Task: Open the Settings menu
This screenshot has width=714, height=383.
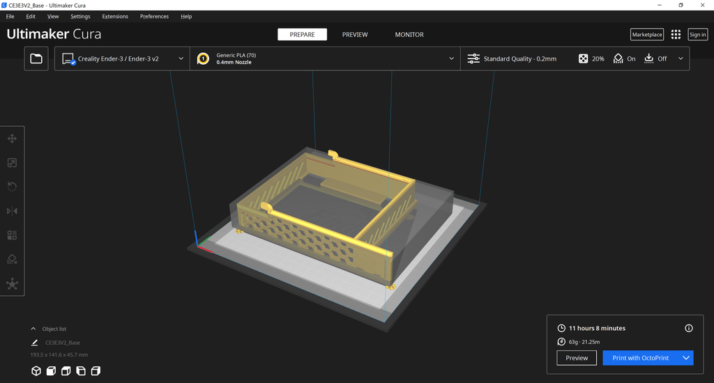Action: [80, 17]
